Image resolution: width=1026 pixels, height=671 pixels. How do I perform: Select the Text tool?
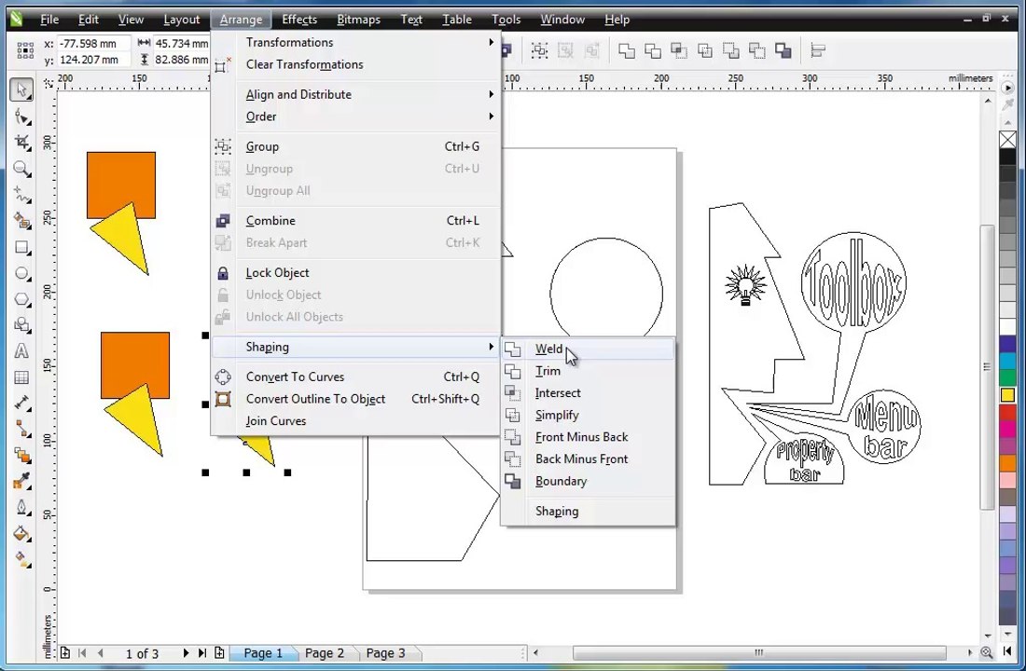21,351
